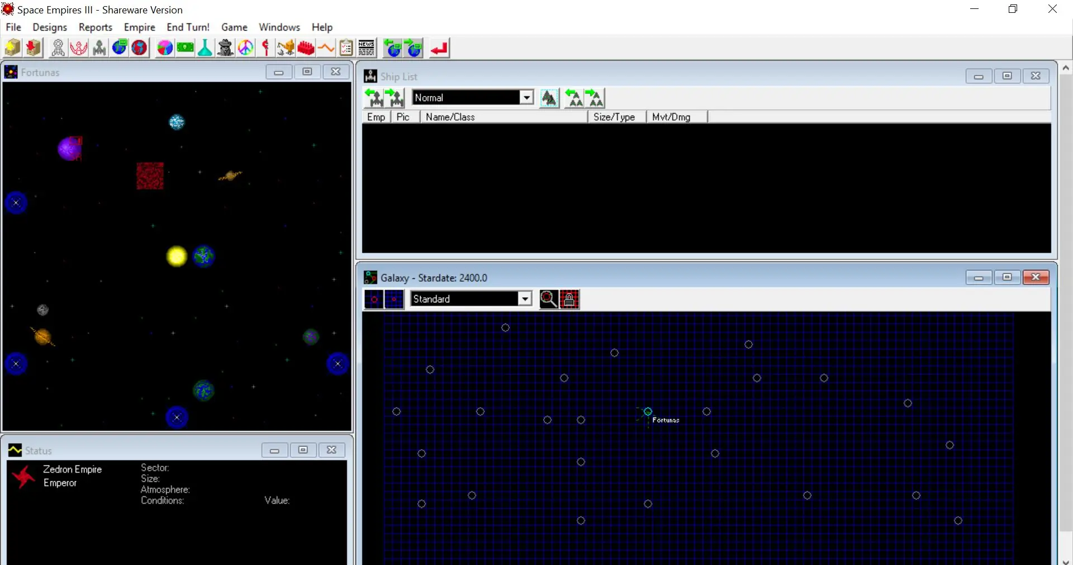Click the red hook-shaped toolbar icon

pos(266,48)
